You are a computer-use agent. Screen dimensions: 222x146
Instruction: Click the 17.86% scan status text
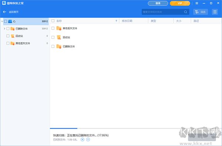(x=81, y=135)
